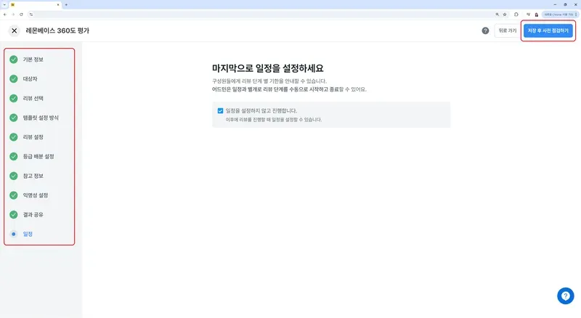Go to the 리뷰 설정 step
The width and height of the screenshot is (581, 318).
[x=33, y=137]
